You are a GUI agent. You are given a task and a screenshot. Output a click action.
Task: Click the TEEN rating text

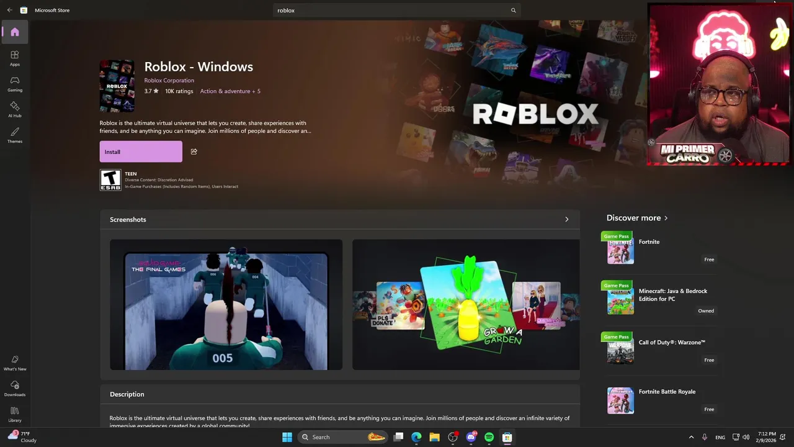(x=131, y=174)
